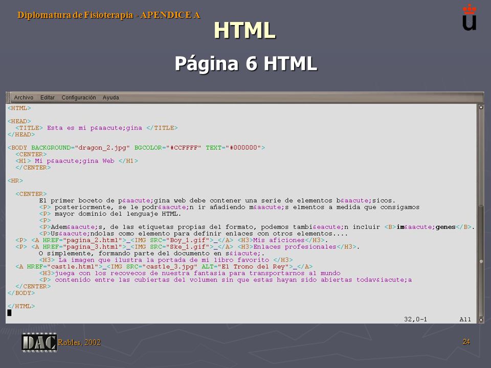The image size is (491, 368).
Task: Click the opening <HTML> tag line
Action: (19, 108)
